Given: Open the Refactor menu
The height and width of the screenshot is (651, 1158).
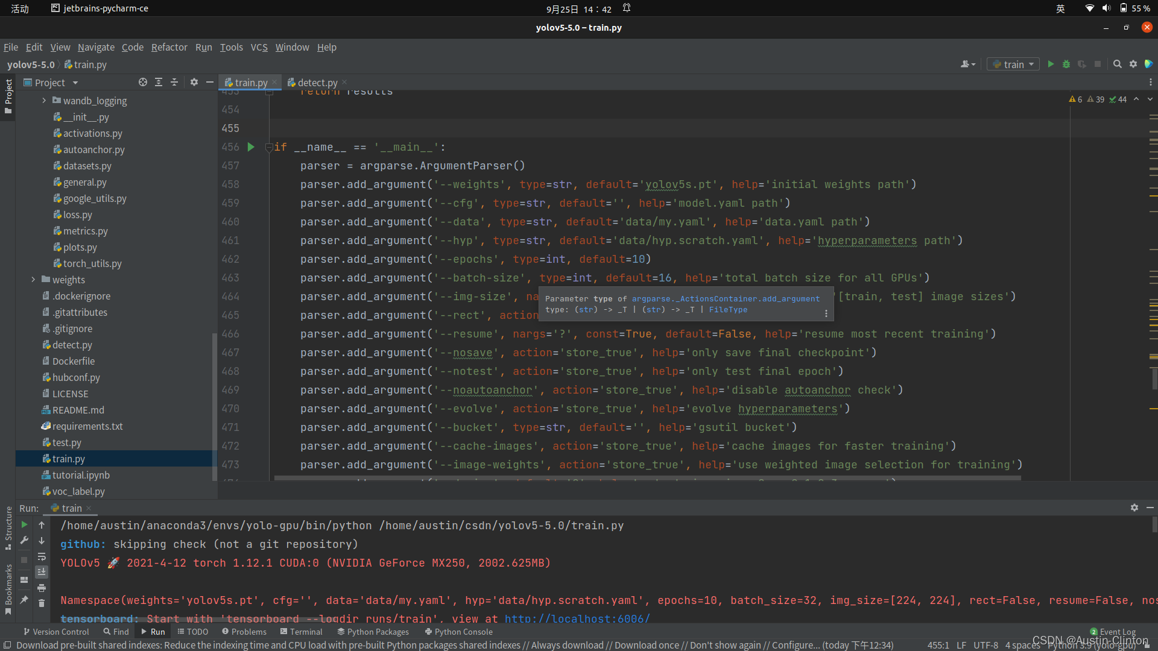Looking at the screenshot, I should pos(169,47).
